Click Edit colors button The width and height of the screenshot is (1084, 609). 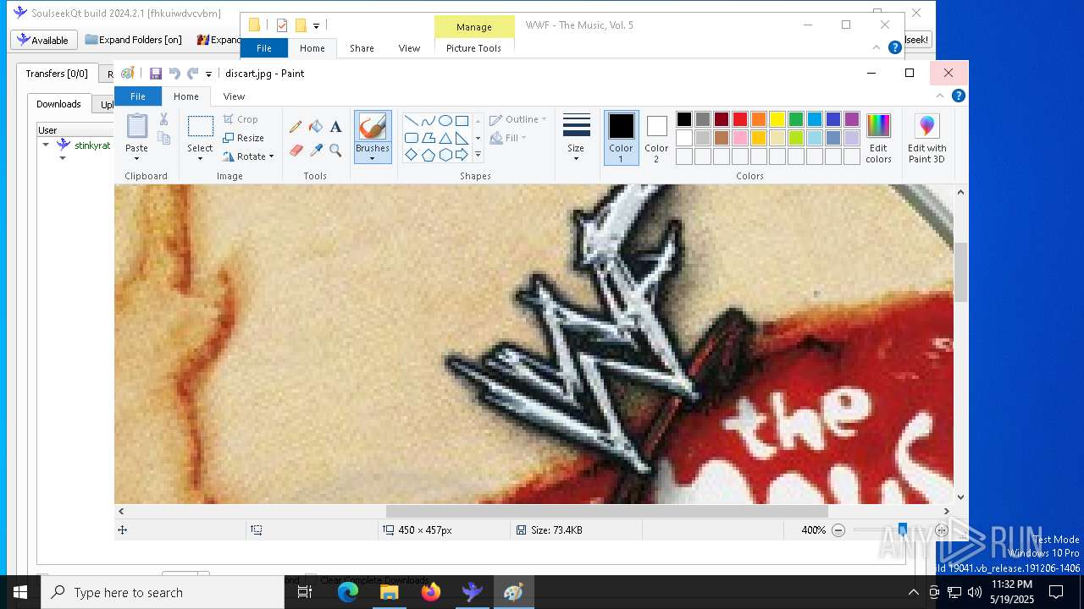pos(878,138)
